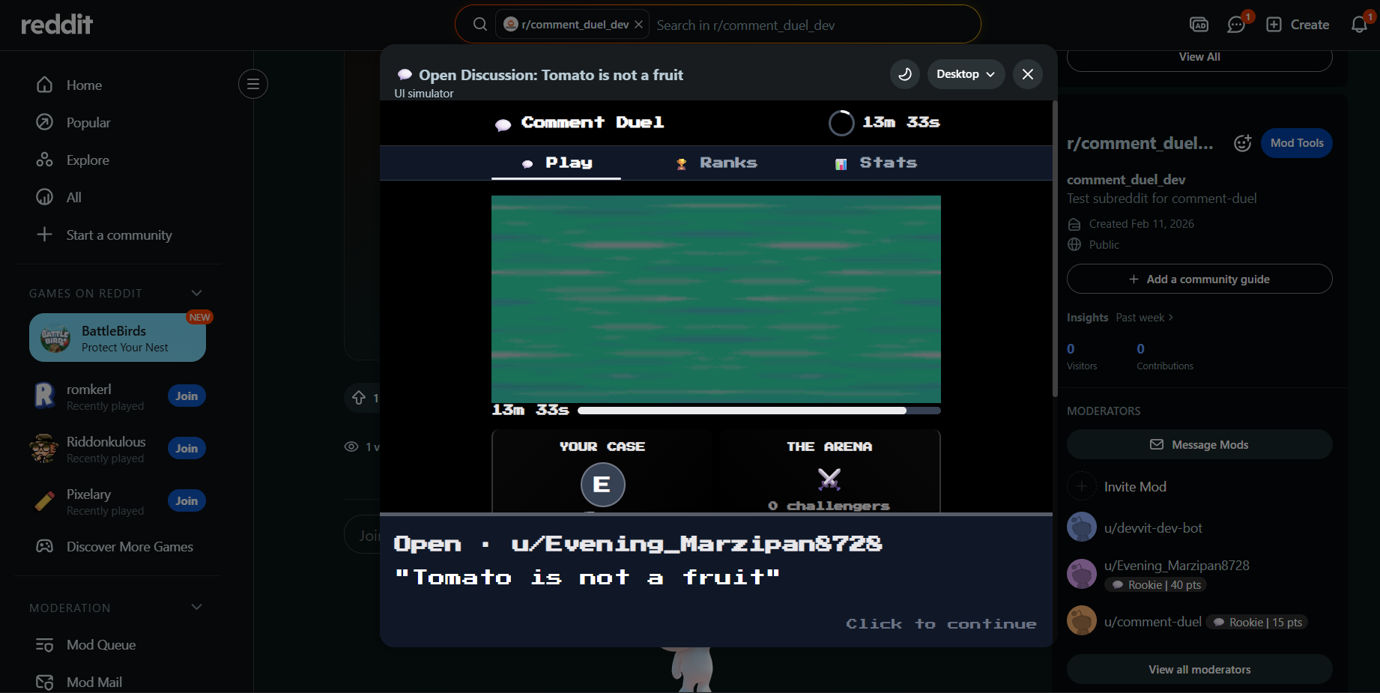Click the View All button
Image resolution: width=1380 pixels, height=693 pixels.
1199,58
